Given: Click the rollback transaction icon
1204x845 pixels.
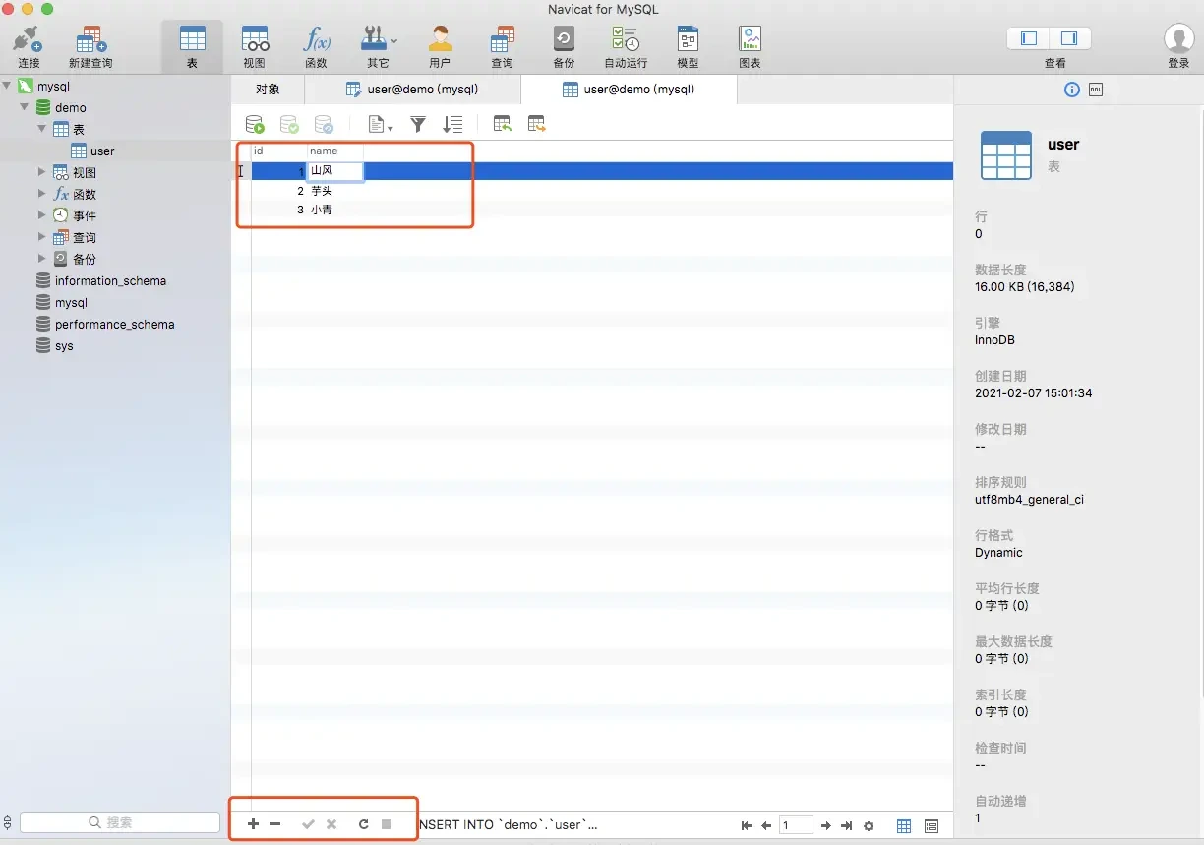Looking at the screenshot, I should click(x=324, y=124).
